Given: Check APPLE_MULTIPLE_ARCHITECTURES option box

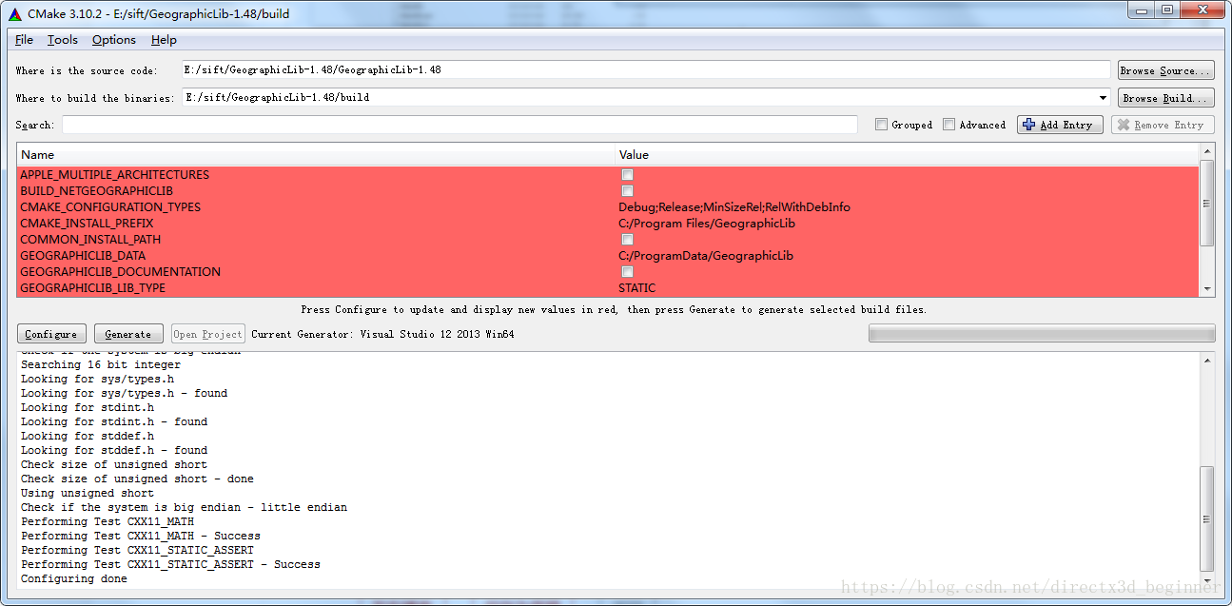Looking at the screenshot, I should pos(627,175).
